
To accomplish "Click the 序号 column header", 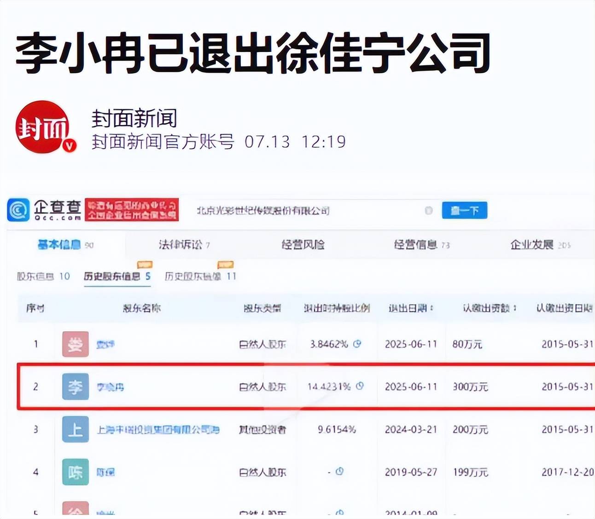I will [x=35, y=308].
